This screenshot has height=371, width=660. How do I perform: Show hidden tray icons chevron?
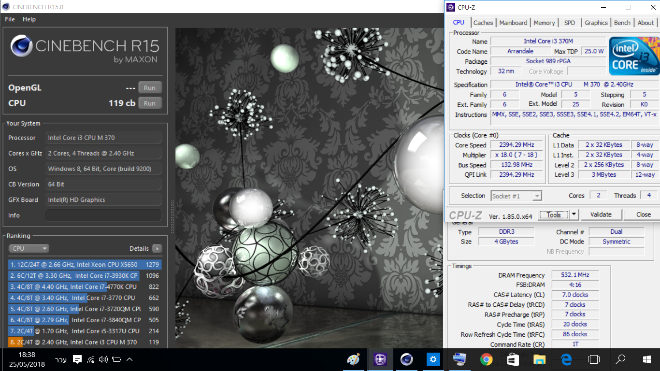click(129, 359)
